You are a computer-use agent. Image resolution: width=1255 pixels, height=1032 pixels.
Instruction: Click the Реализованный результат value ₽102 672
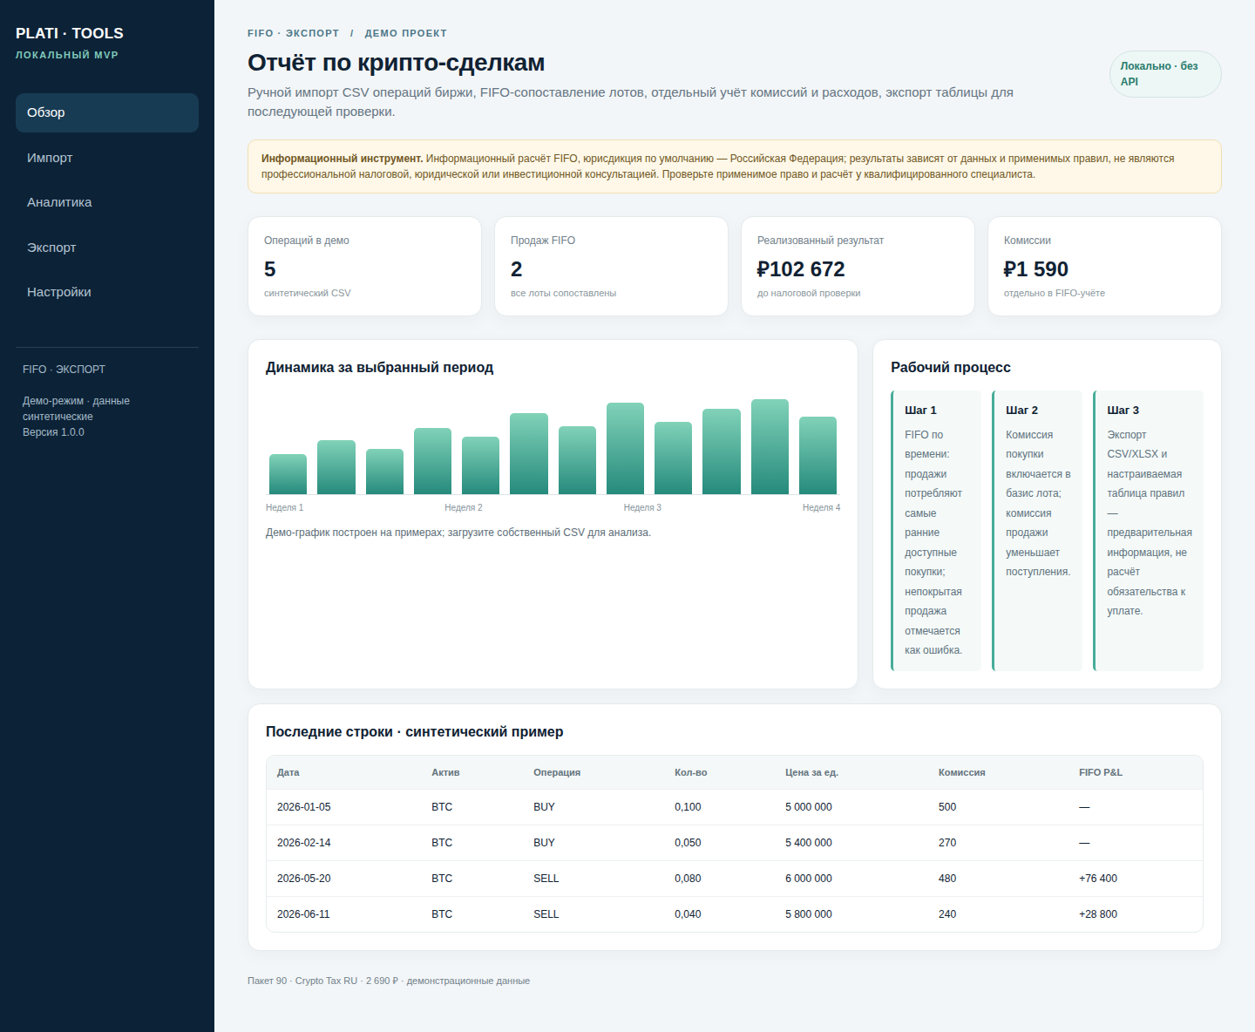(x=801, y=269)
